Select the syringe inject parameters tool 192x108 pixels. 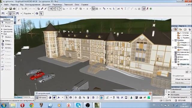click(46, 9)
